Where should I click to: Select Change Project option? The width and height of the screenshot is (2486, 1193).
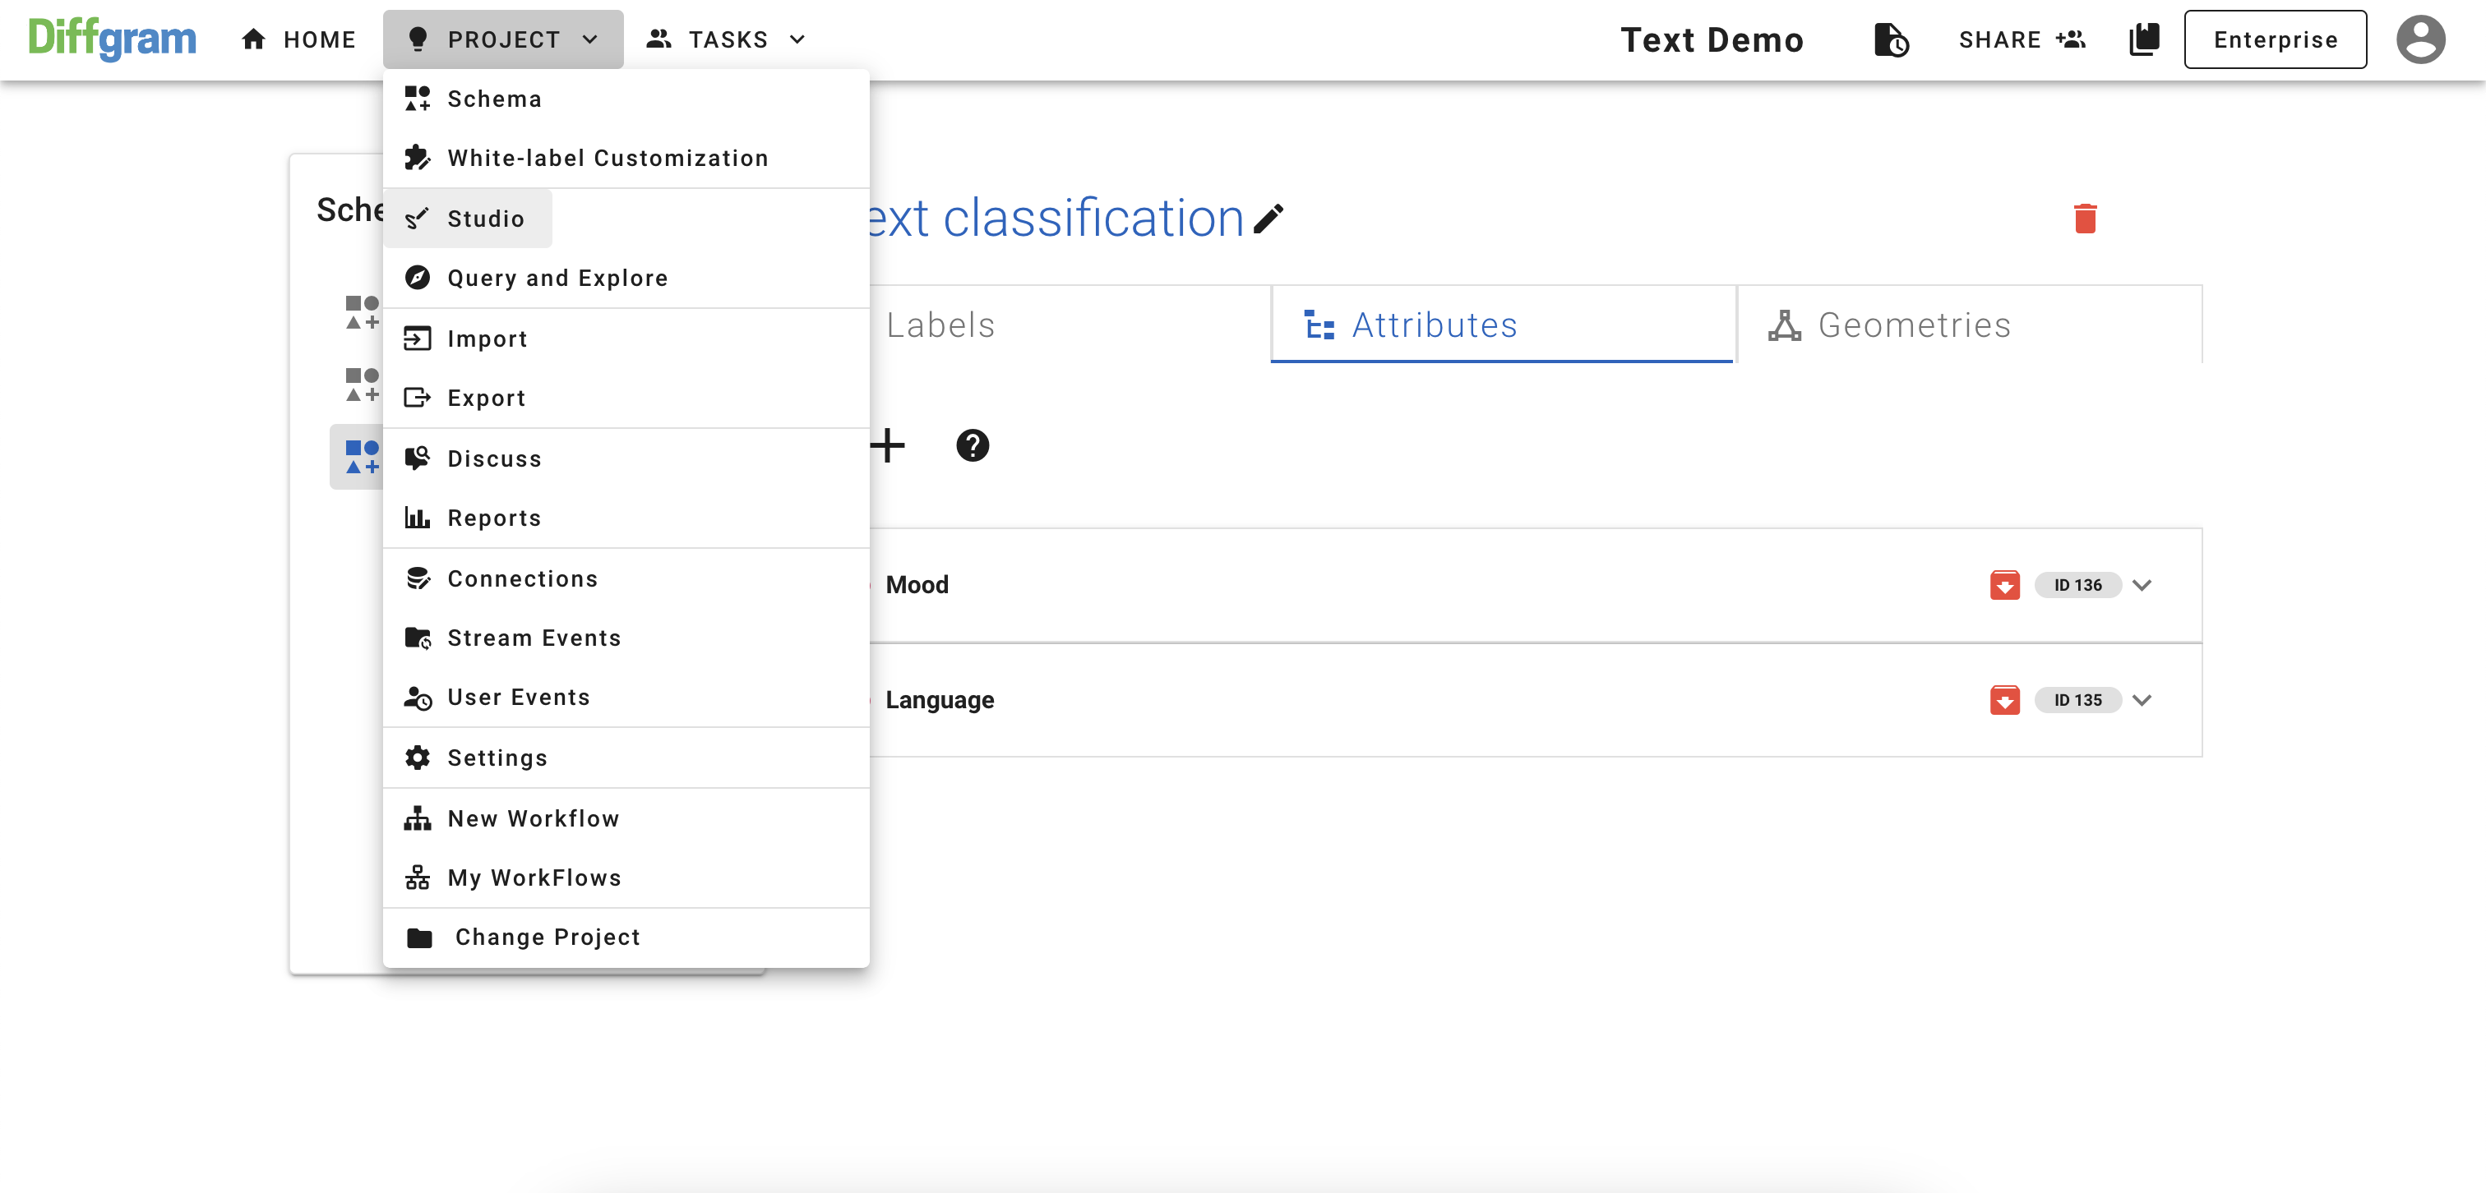pyautogui.click(x=548, y=937)
